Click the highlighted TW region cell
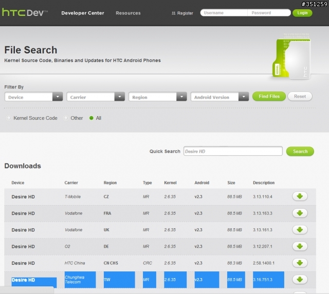The image size is (329, 294). (119, 280)
